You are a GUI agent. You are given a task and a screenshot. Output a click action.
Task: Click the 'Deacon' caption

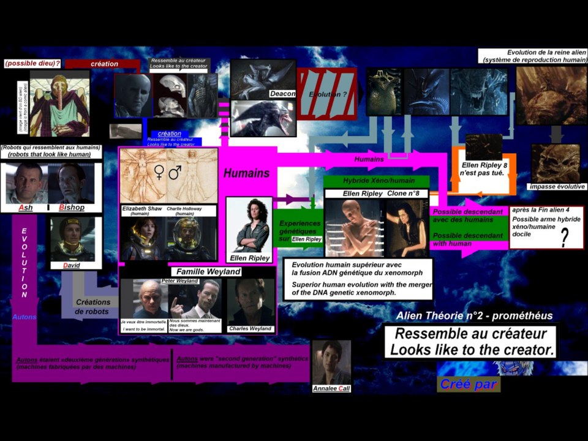click(282, 94)
